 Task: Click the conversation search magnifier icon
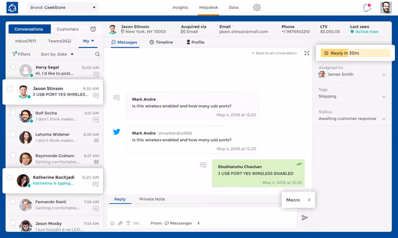97,54
